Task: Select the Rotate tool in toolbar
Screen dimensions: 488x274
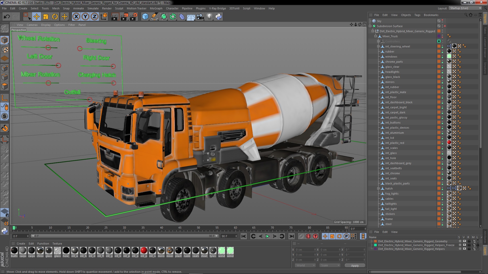Action: coord(55,17)
